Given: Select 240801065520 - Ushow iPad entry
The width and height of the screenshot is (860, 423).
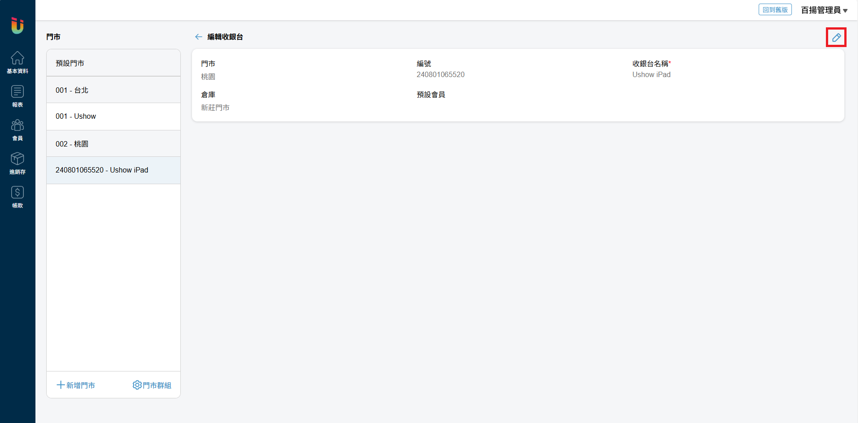Looking at the screenshot, I should [x=114, y=170].
